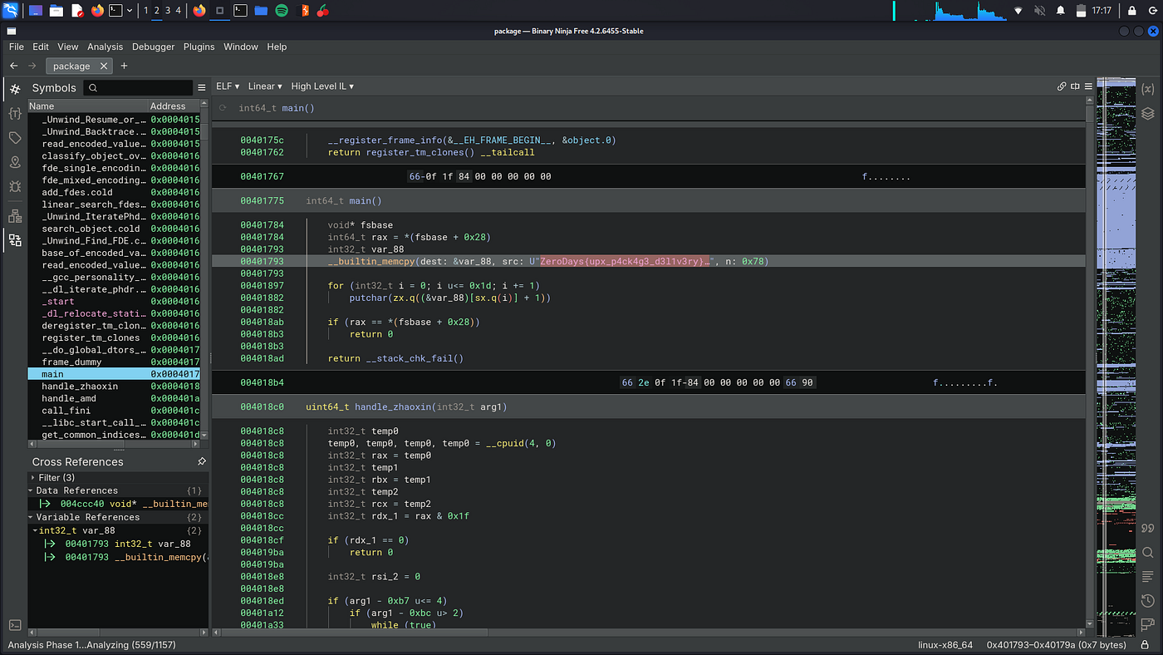This screenshot has width=1163, height=655.
Task: Open the High Level IL dropdown
Action: pos(322,86)
